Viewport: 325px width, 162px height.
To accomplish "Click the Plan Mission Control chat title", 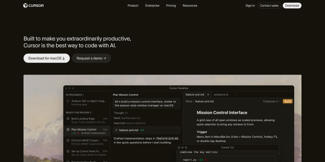I will (125, 95).
